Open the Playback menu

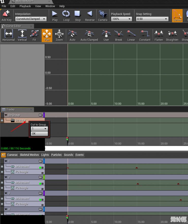[25, 6]
